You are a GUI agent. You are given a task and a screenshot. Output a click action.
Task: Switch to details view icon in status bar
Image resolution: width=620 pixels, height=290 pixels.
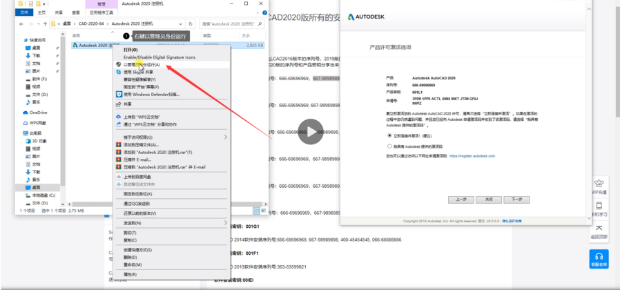click(x=256, y=211)
